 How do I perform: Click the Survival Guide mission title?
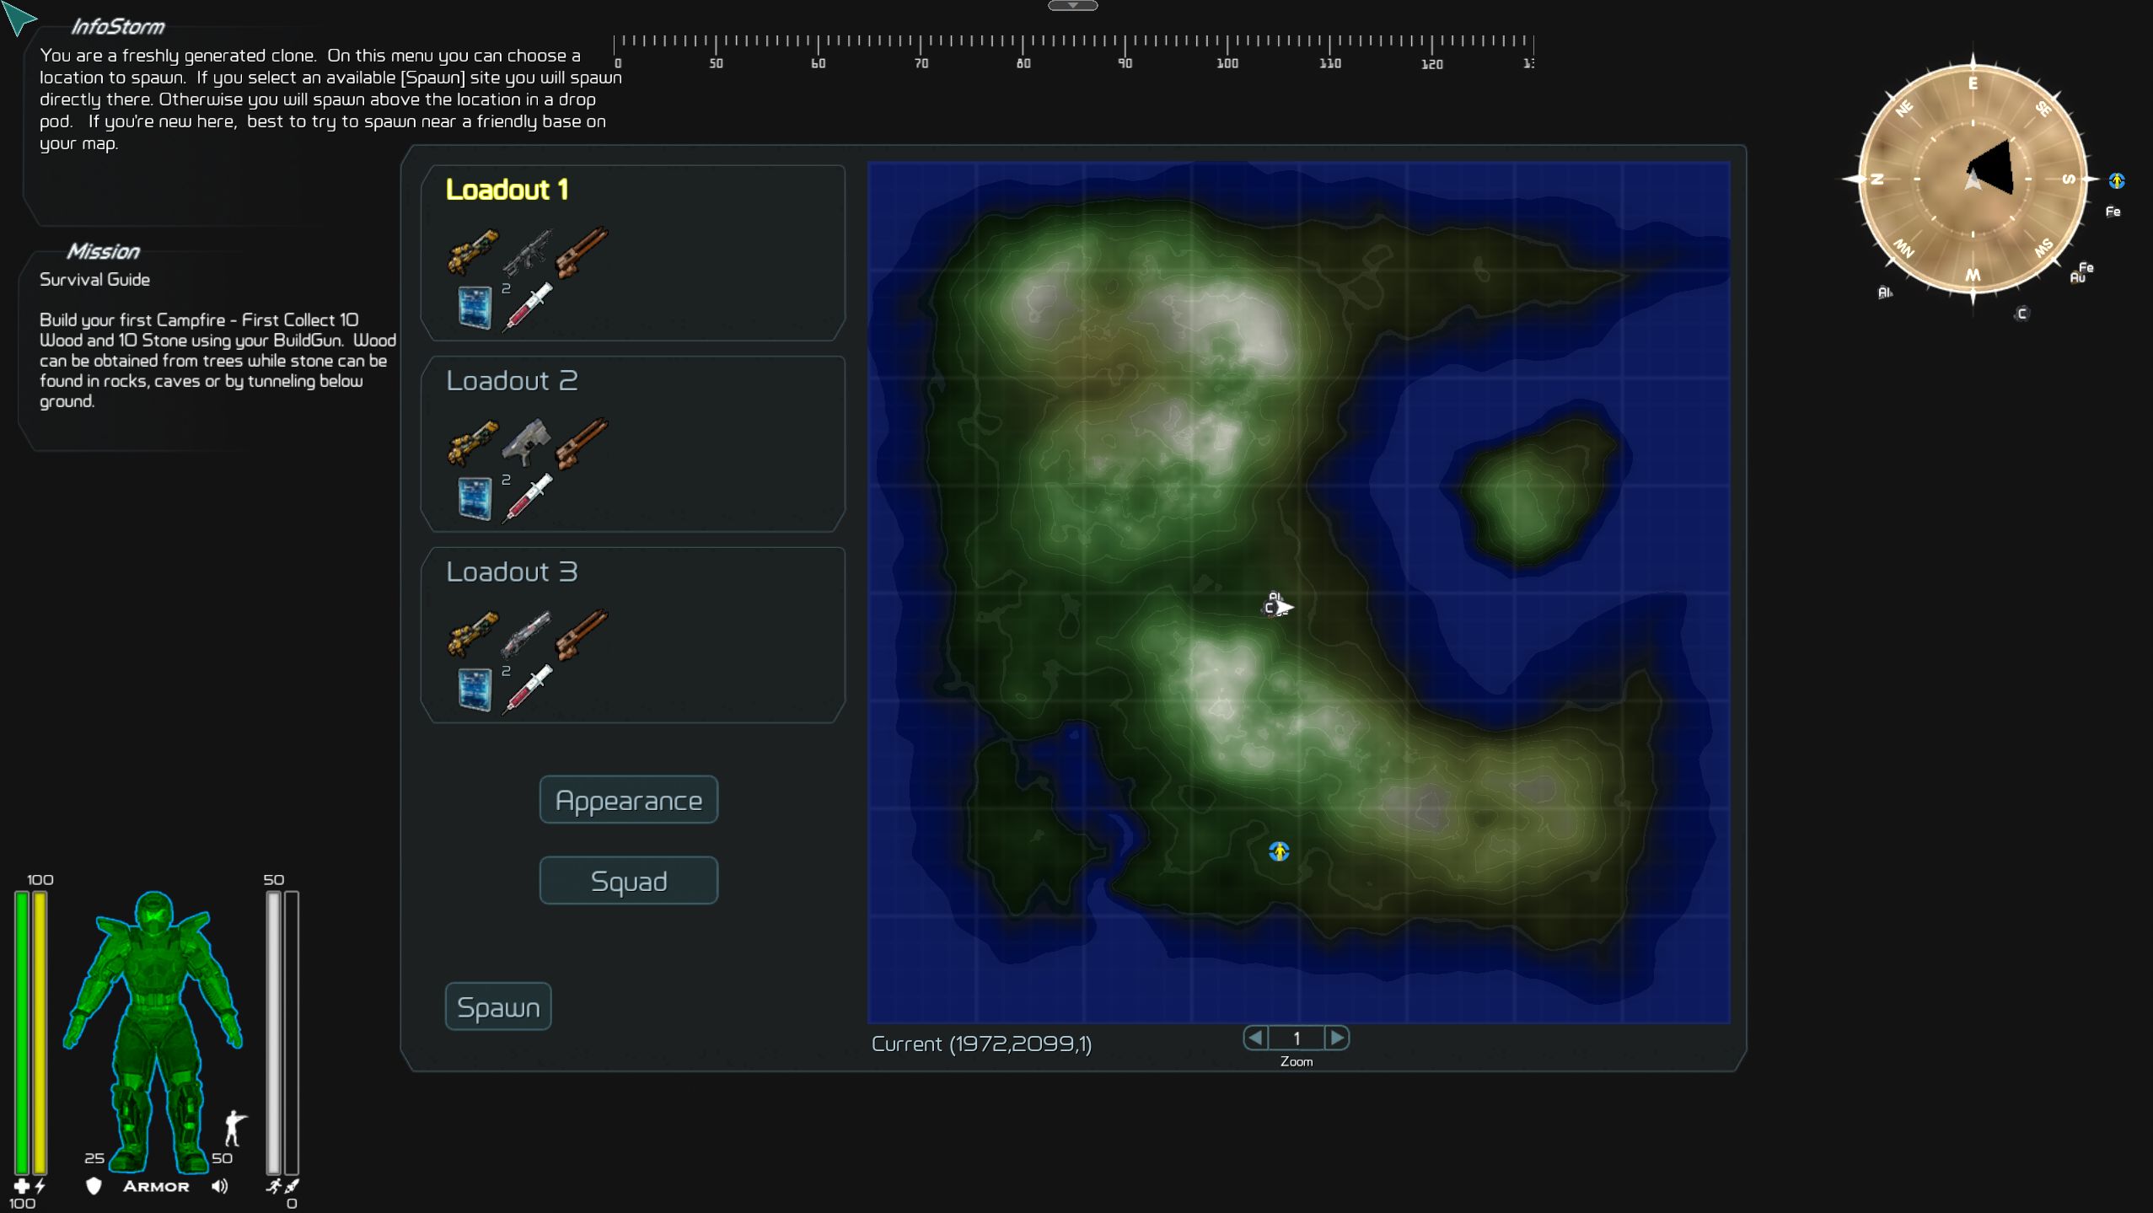coord(95,279)
